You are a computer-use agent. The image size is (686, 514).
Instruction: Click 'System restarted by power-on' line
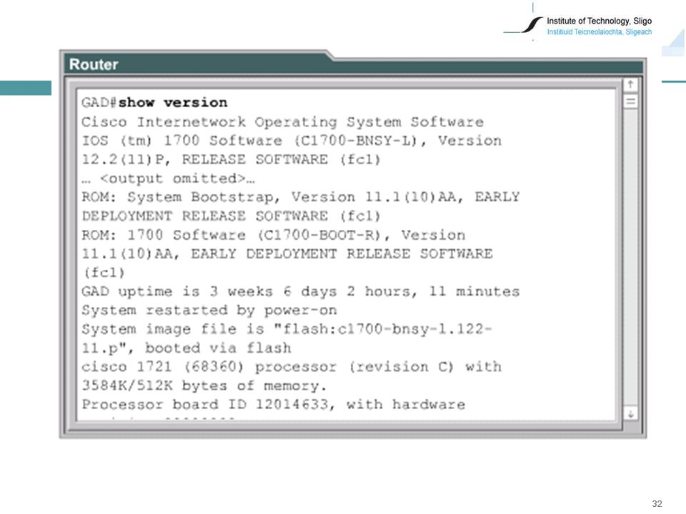coord(209,311)
